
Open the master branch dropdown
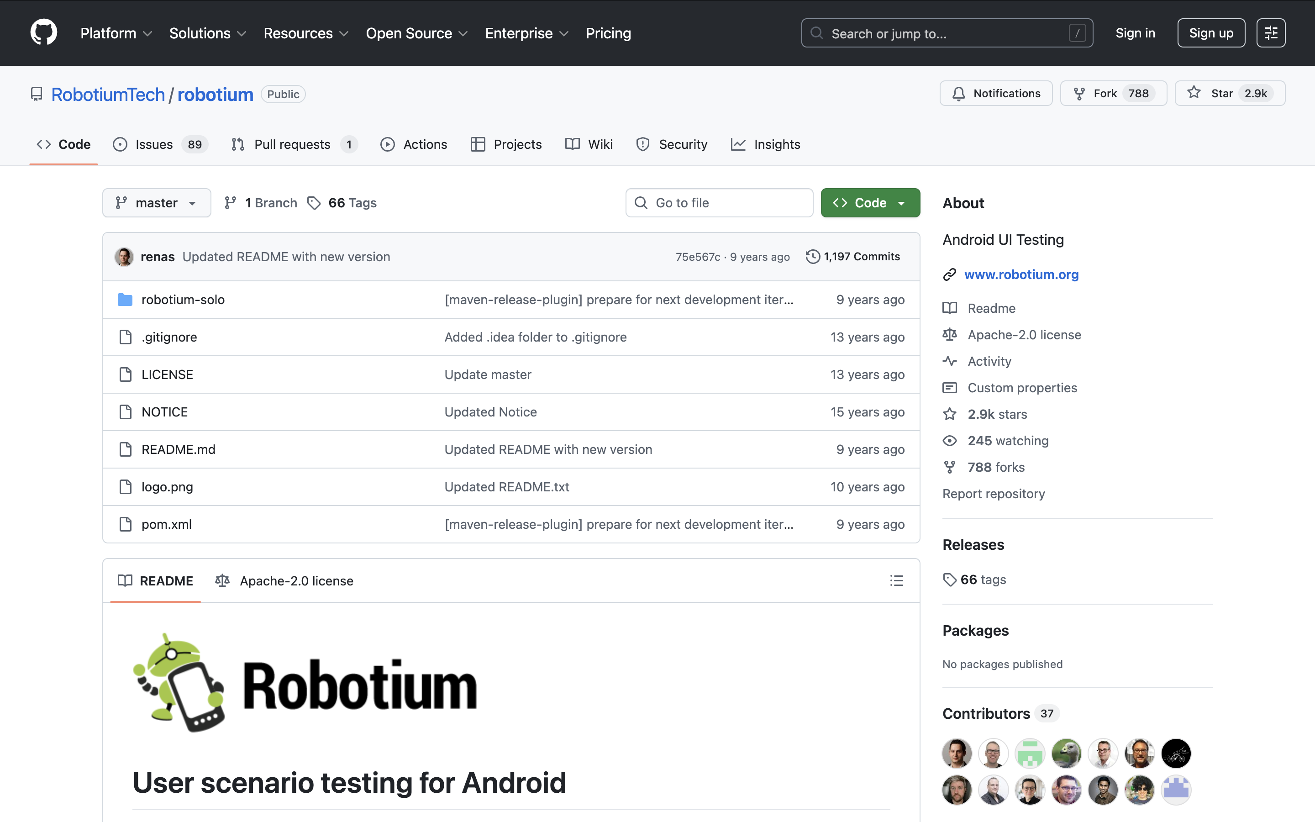157,202
